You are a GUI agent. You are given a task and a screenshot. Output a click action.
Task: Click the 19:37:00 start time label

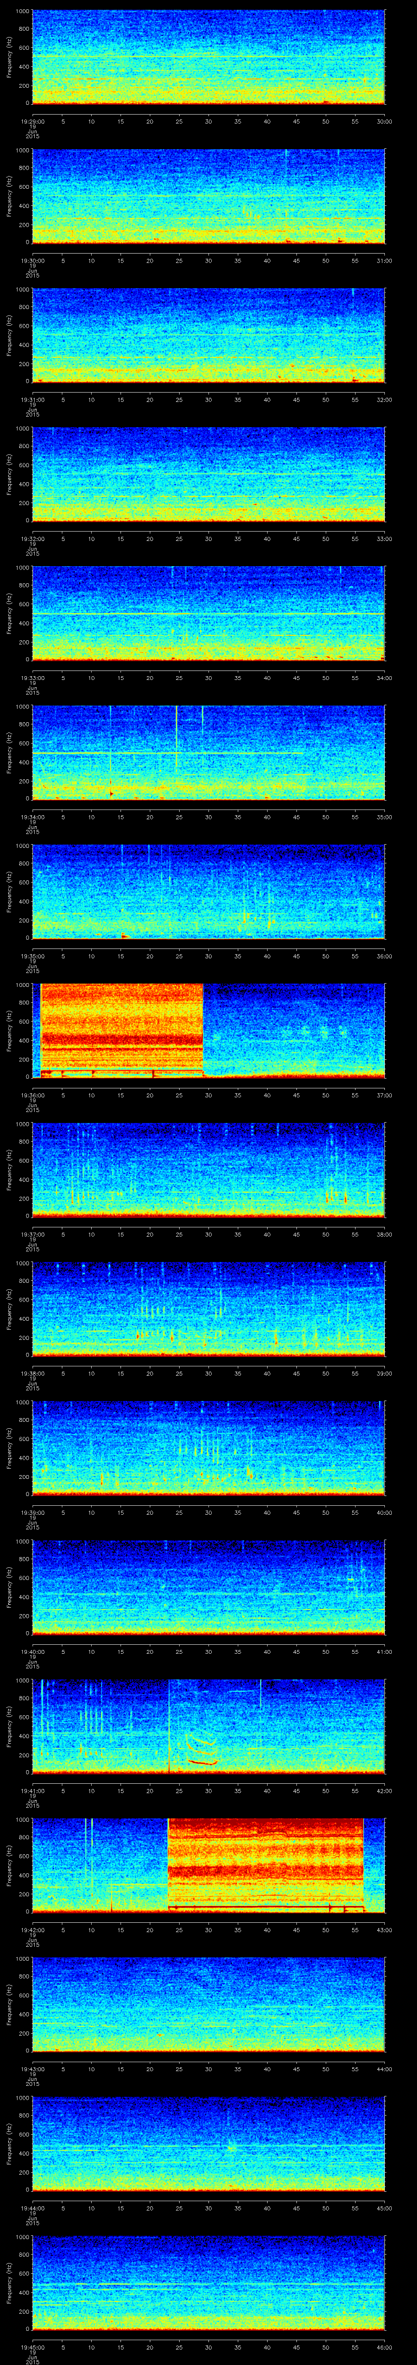[x=32, y=1235]
